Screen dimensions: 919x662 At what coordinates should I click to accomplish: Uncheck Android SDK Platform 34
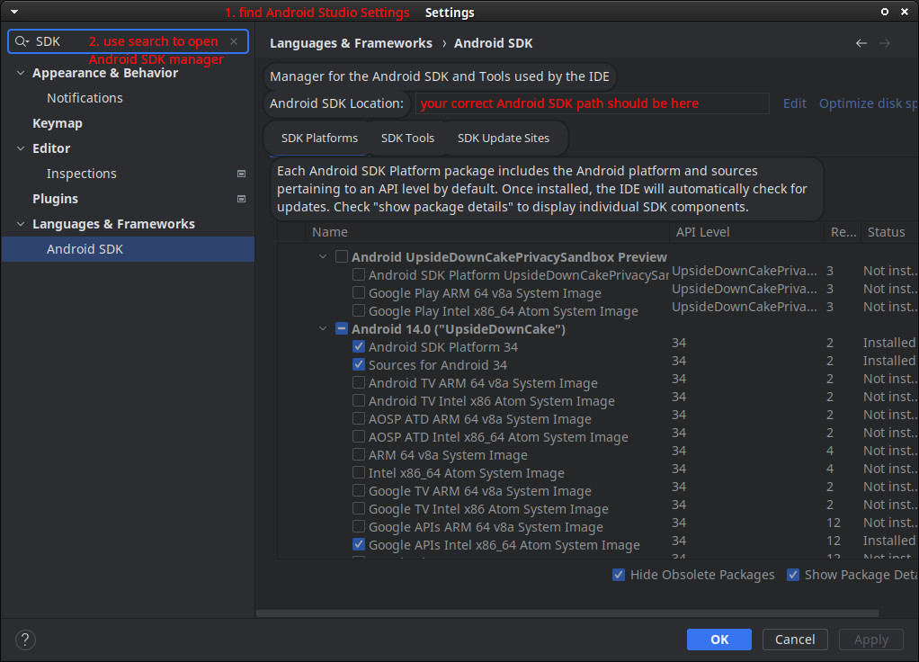click(359, 346)
